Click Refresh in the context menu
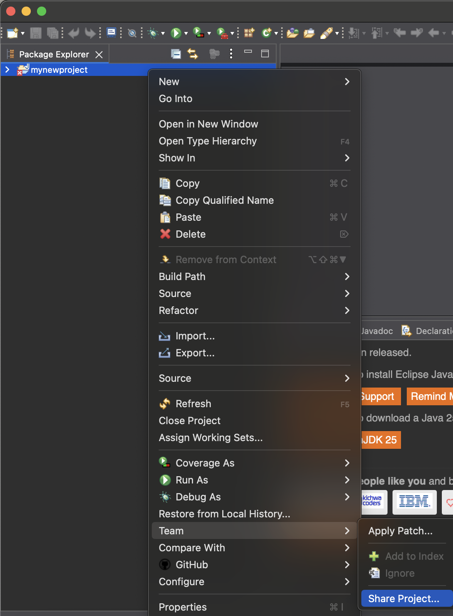Viewport: 453px width, 616px height. [193, 404]
